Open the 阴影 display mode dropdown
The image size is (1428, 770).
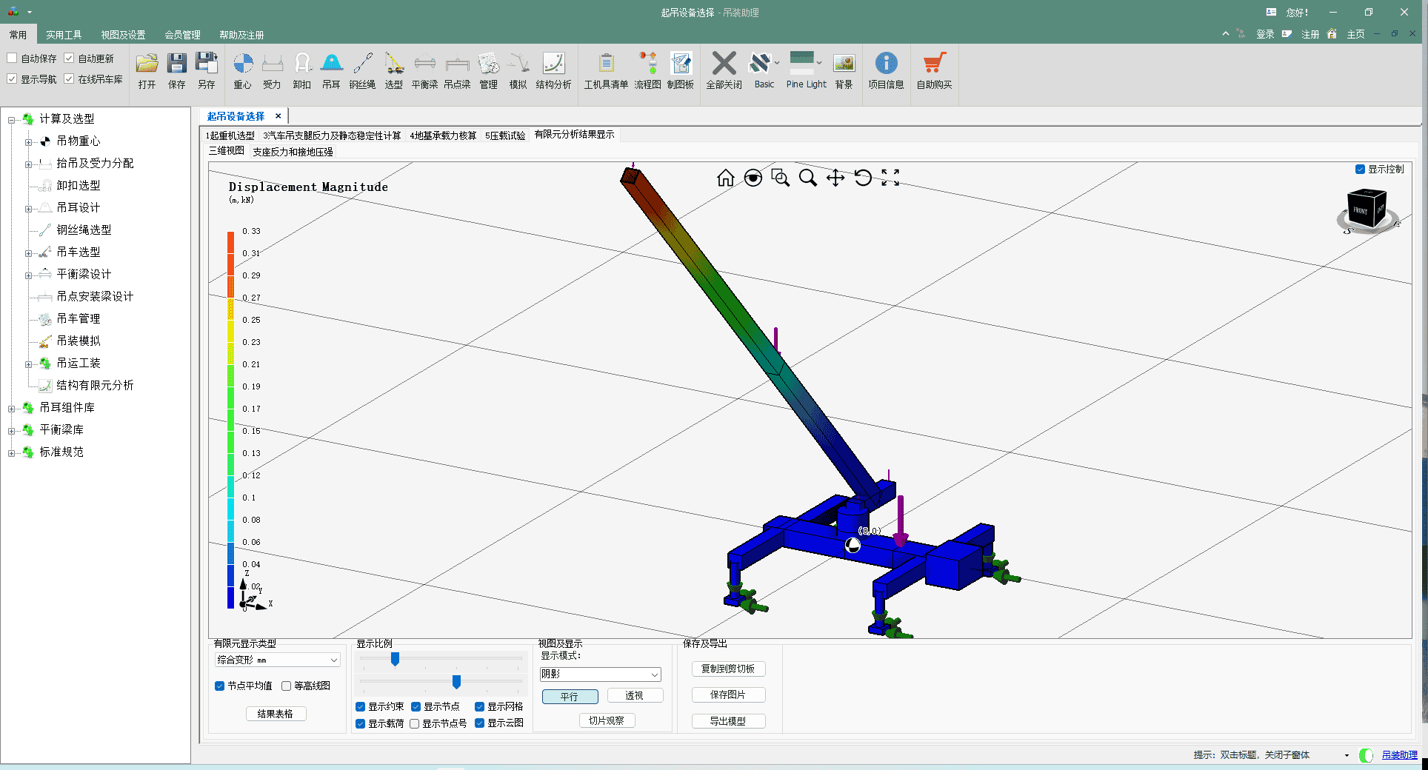point(600,674)
